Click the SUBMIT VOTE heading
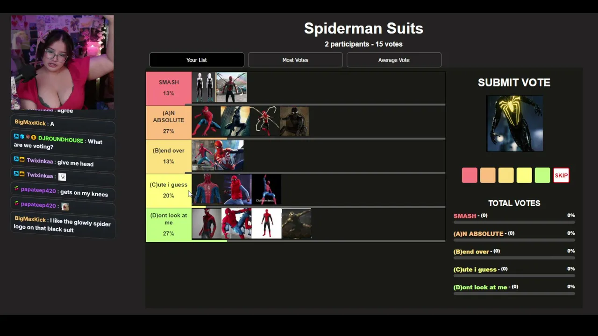 (x=514, y=83)
